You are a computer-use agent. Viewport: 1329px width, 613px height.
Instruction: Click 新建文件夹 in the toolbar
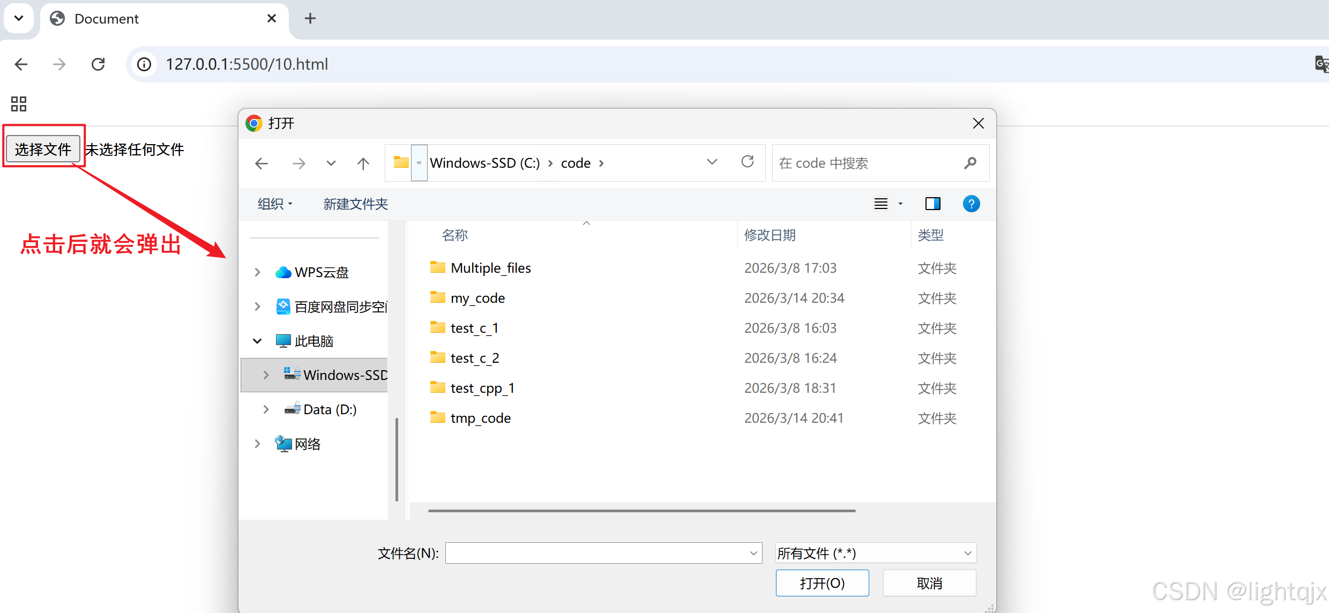[x=355, y=204]
